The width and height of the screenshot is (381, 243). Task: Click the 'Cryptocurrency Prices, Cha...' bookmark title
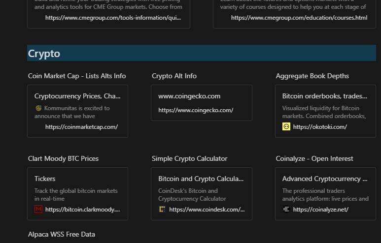(x=77, y=96)
